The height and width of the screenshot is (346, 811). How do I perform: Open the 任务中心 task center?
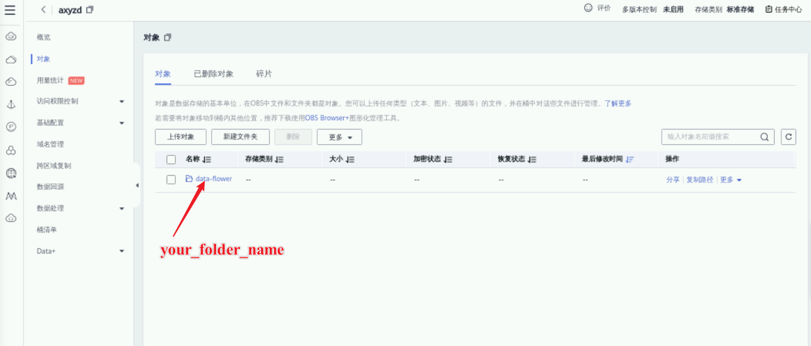tap(783, 9)
